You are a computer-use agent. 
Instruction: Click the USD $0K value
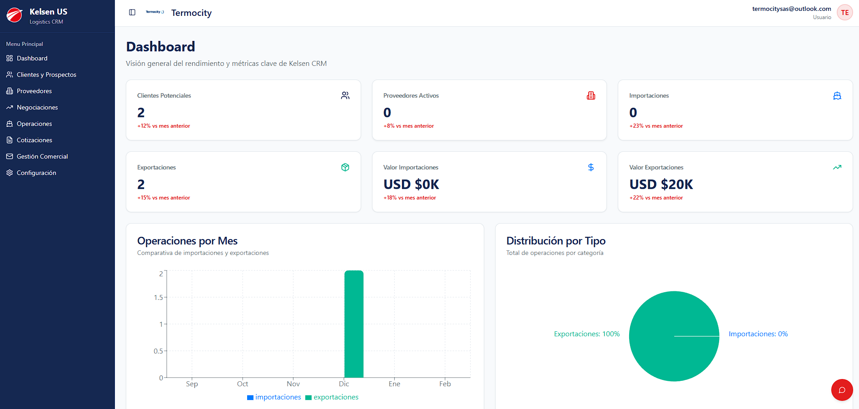(x=411, y=185)
